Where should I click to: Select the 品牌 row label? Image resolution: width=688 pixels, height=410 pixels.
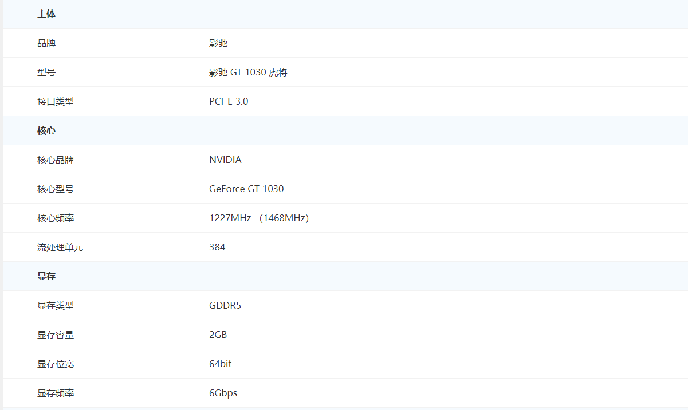46,43
